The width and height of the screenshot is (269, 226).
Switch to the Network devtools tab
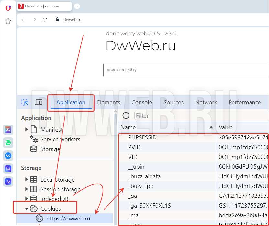point(206,102)
